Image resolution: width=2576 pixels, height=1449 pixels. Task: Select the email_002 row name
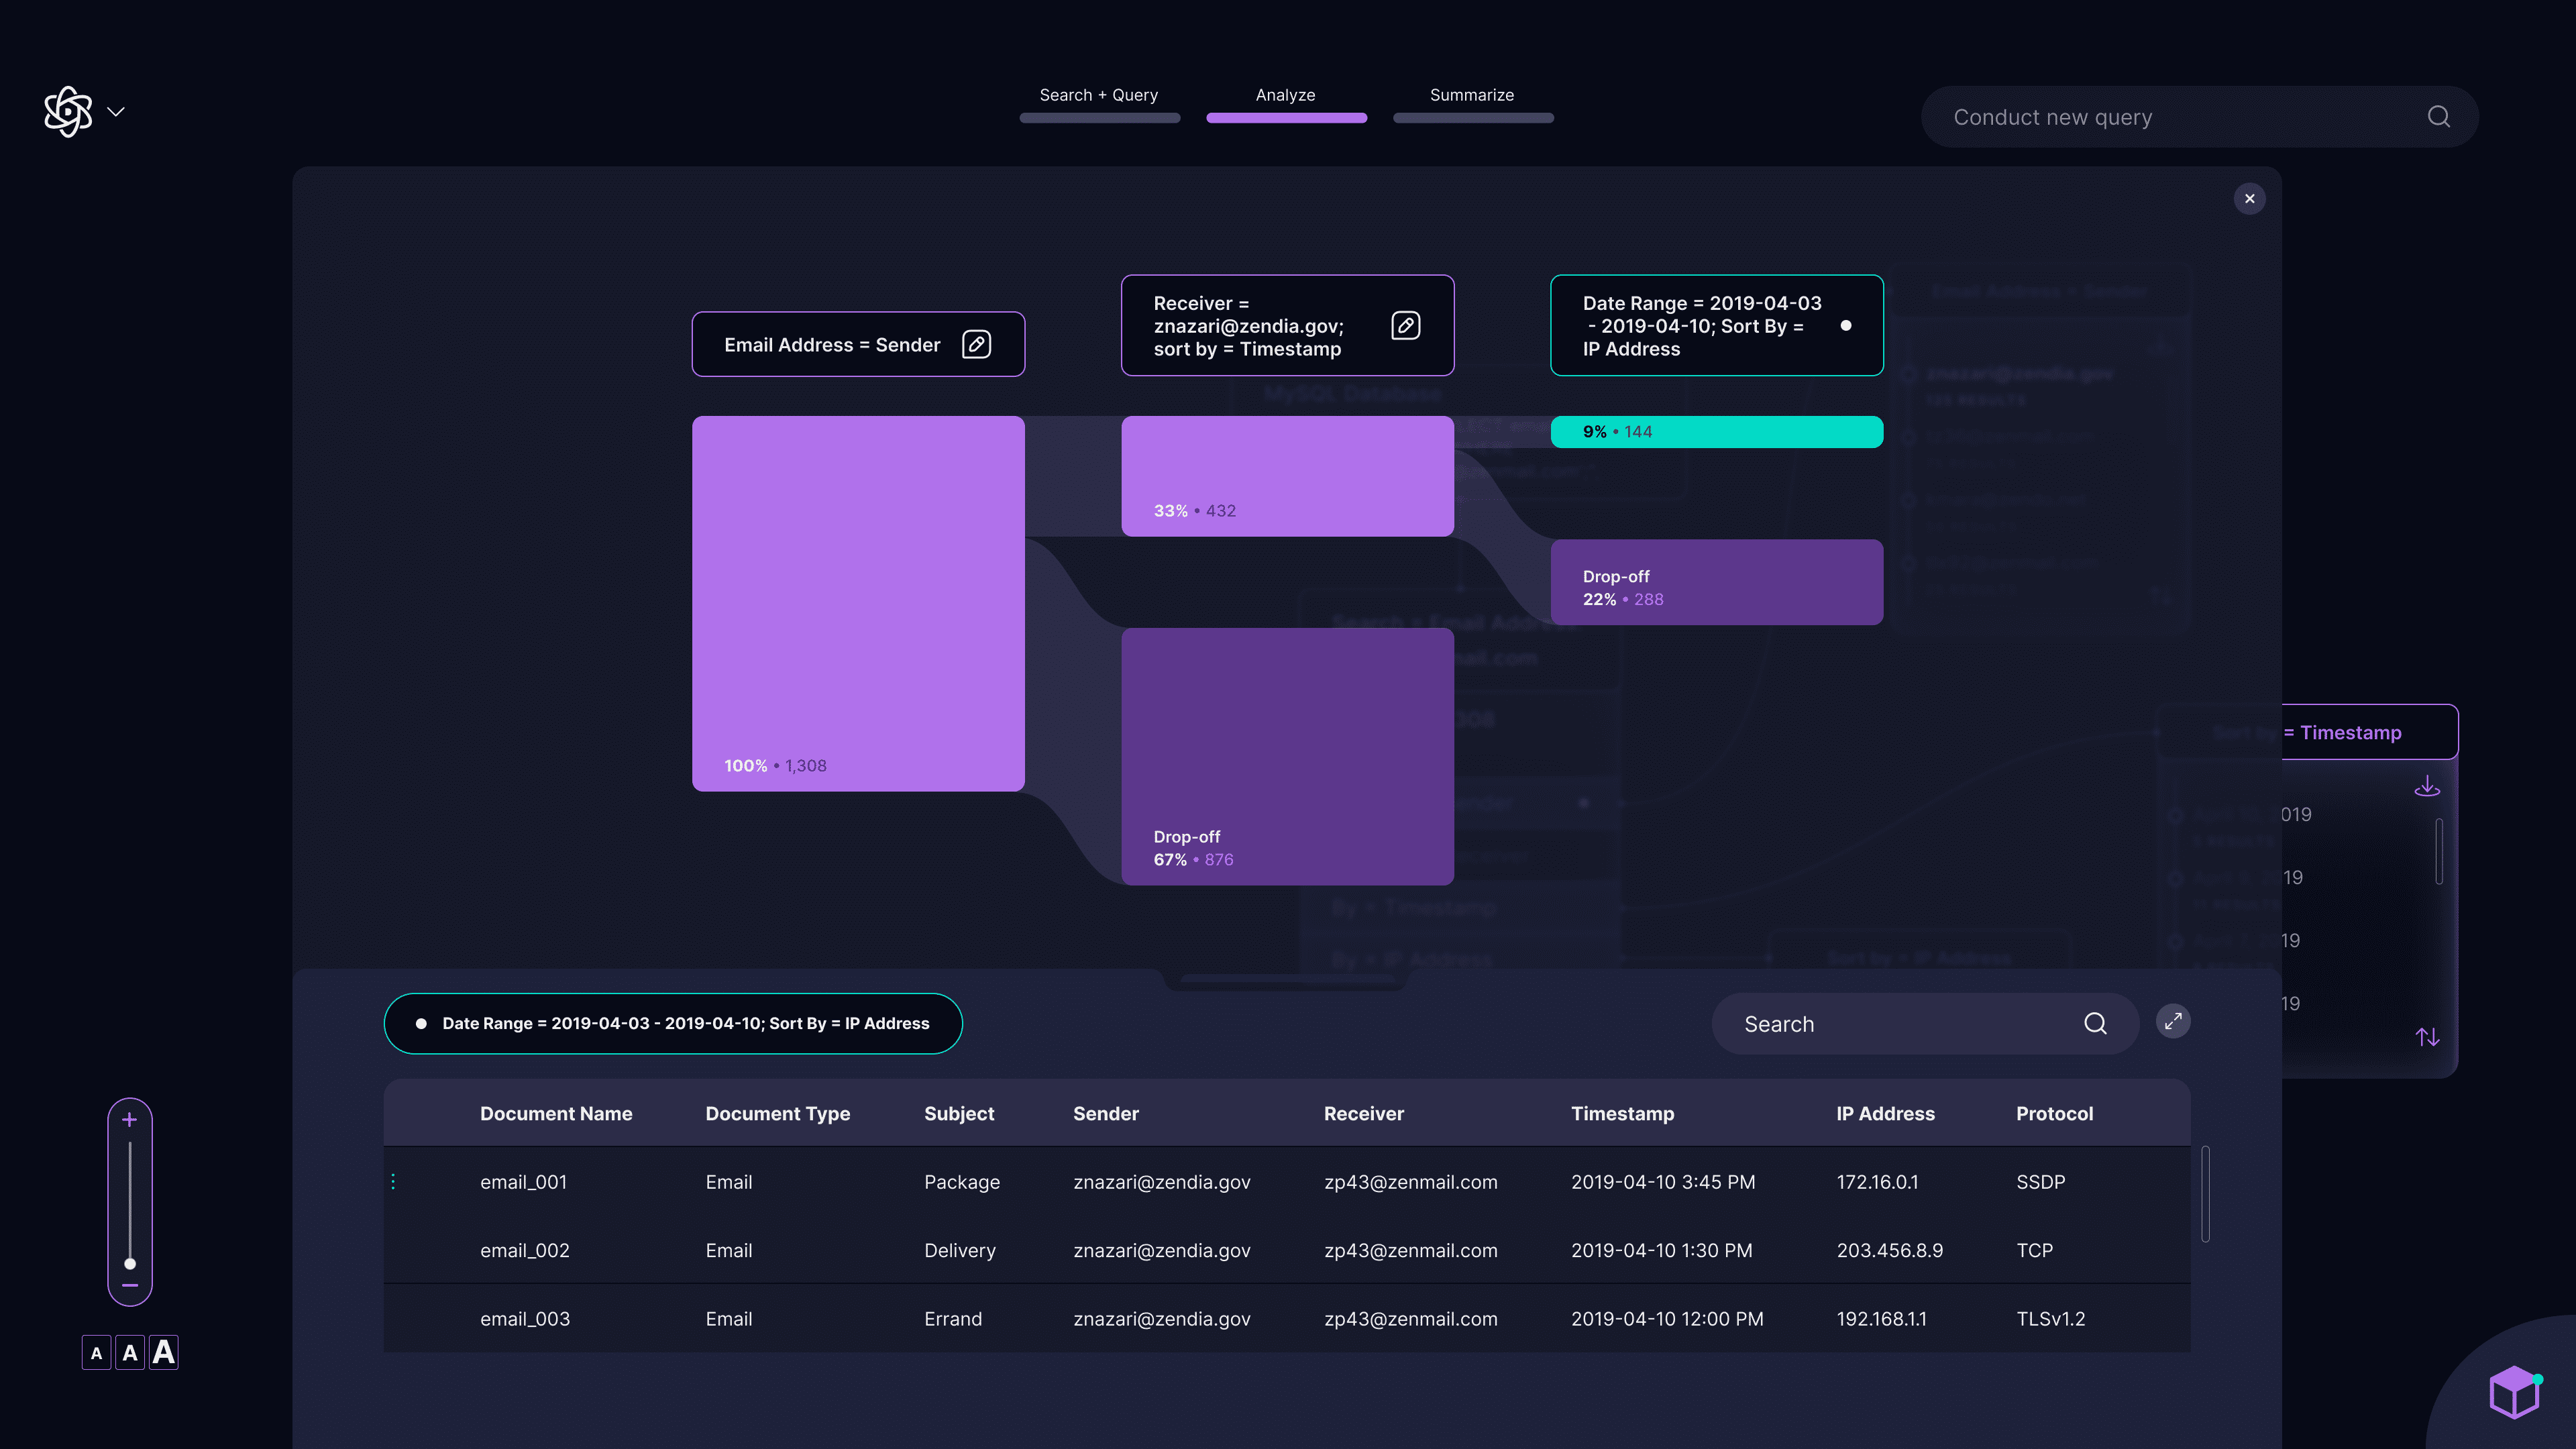tap(525, 1251)
